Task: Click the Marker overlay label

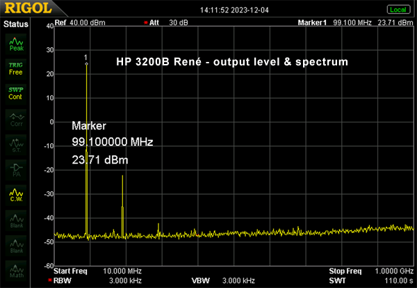Action: [89, 126]
